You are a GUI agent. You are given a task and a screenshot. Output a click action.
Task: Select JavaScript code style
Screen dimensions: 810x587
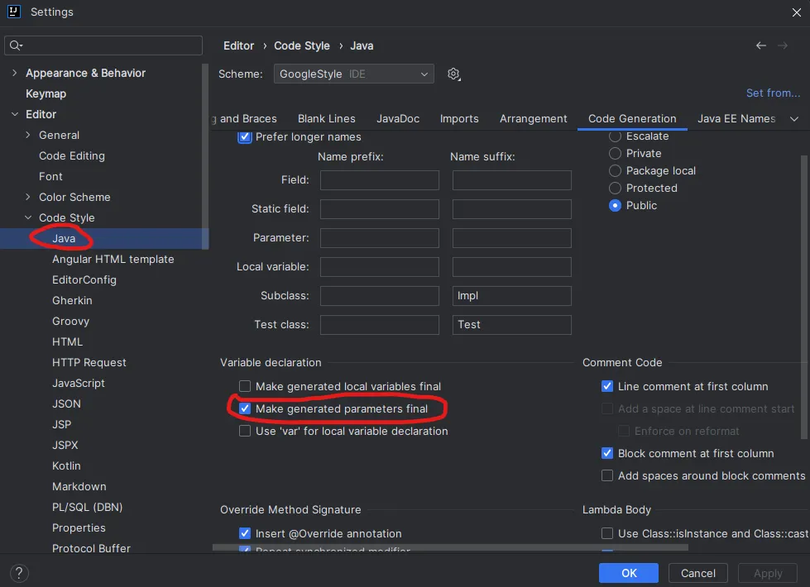tap(79, 383)
